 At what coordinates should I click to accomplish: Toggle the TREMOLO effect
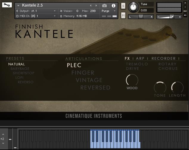[x=137, y=64]
